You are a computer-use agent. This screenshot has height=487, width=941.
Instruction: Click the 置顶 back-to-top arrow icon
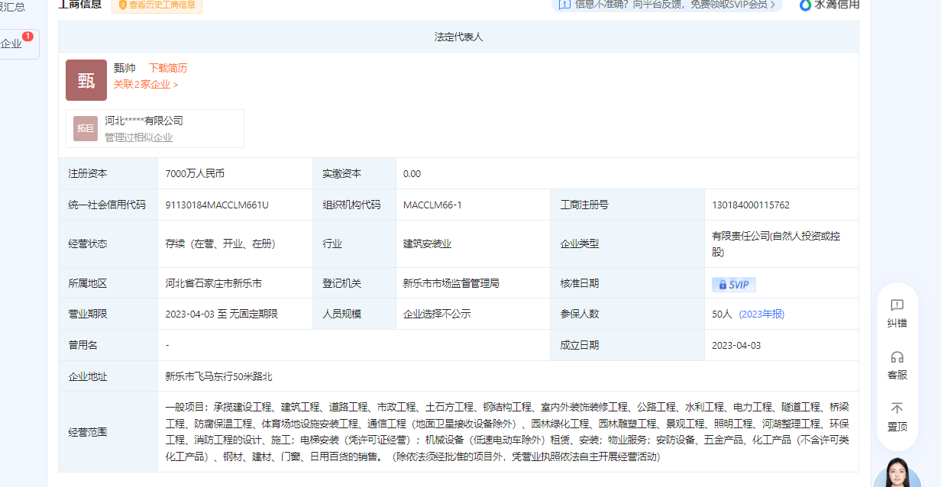[897, 408]
